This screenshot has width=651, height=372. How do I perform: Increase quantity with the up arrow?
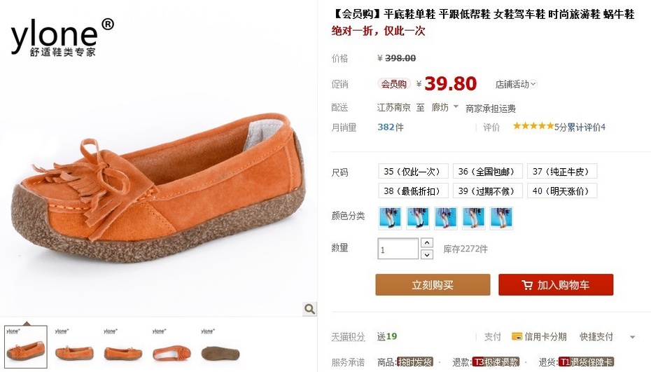pyautogui.click(x=427, y=242)
